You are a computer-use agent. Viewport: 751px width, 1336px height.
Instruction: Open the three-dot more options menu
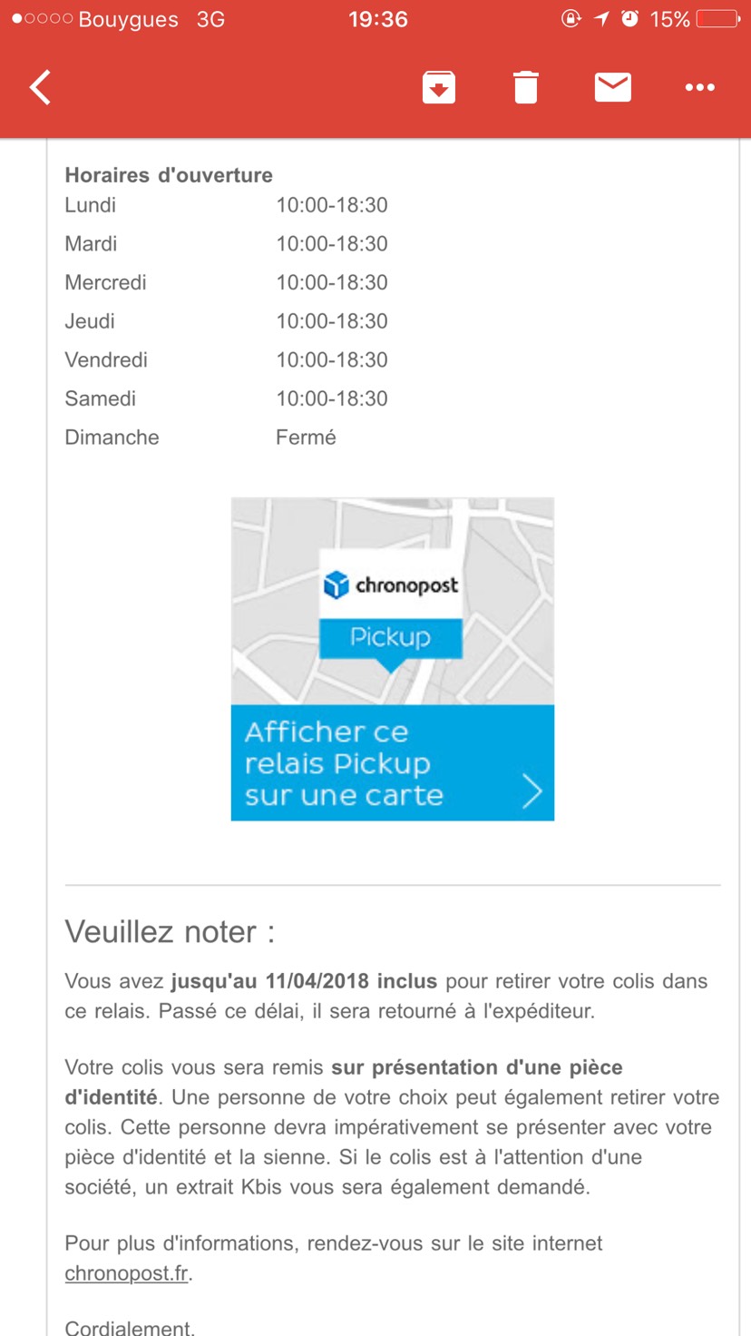[x=700, y=87]
